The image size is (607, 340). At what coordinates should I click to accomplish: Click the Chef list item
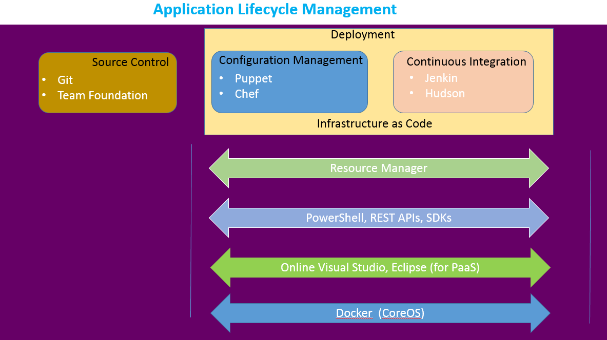point(246,94)
